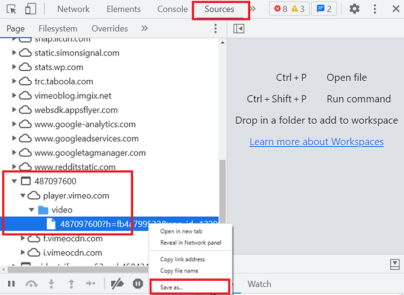This screenshot has width=404, height=295.
Task: Select the Sources tab
Action: [219, 9]
